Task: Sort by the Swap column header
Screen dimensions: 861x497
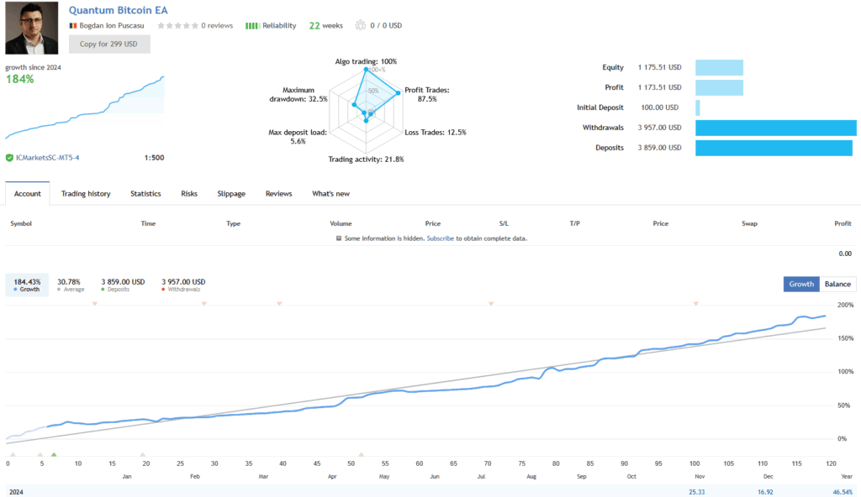Action: pyautogui.click(x=749, y=224)
